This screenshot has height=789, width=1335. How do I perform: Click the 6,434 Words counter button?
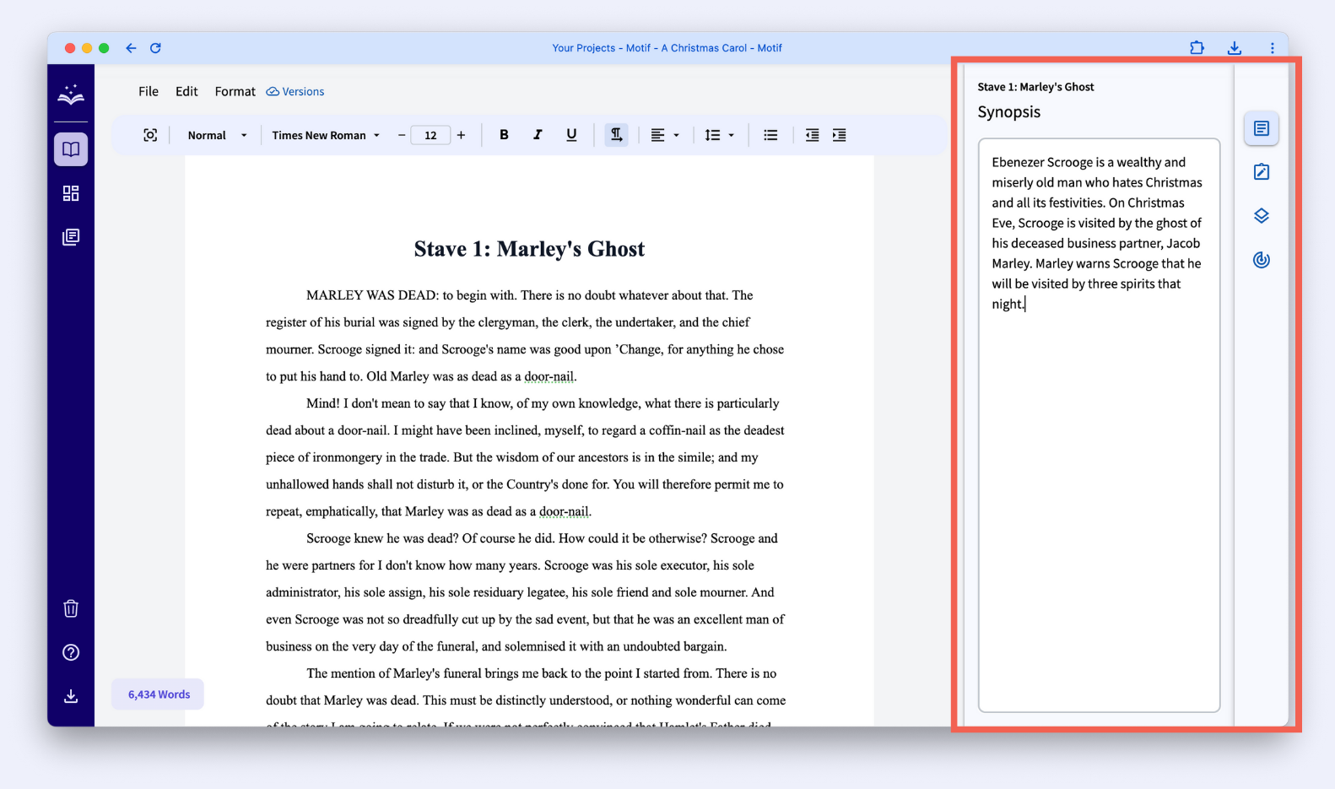(159, 694)
